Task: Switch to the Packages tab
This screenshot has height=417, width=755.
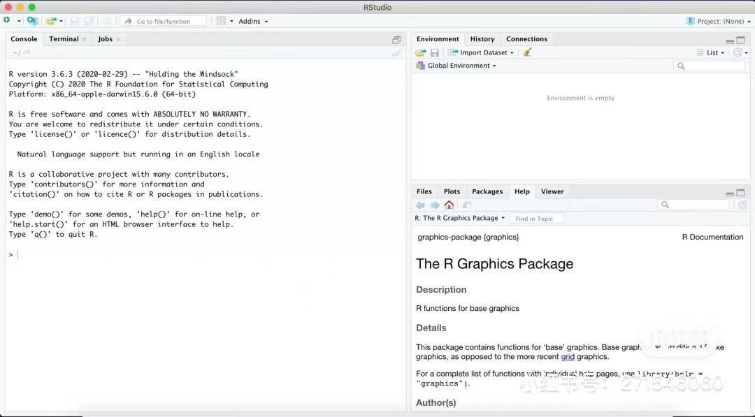Action: click(x=487, y=191)
